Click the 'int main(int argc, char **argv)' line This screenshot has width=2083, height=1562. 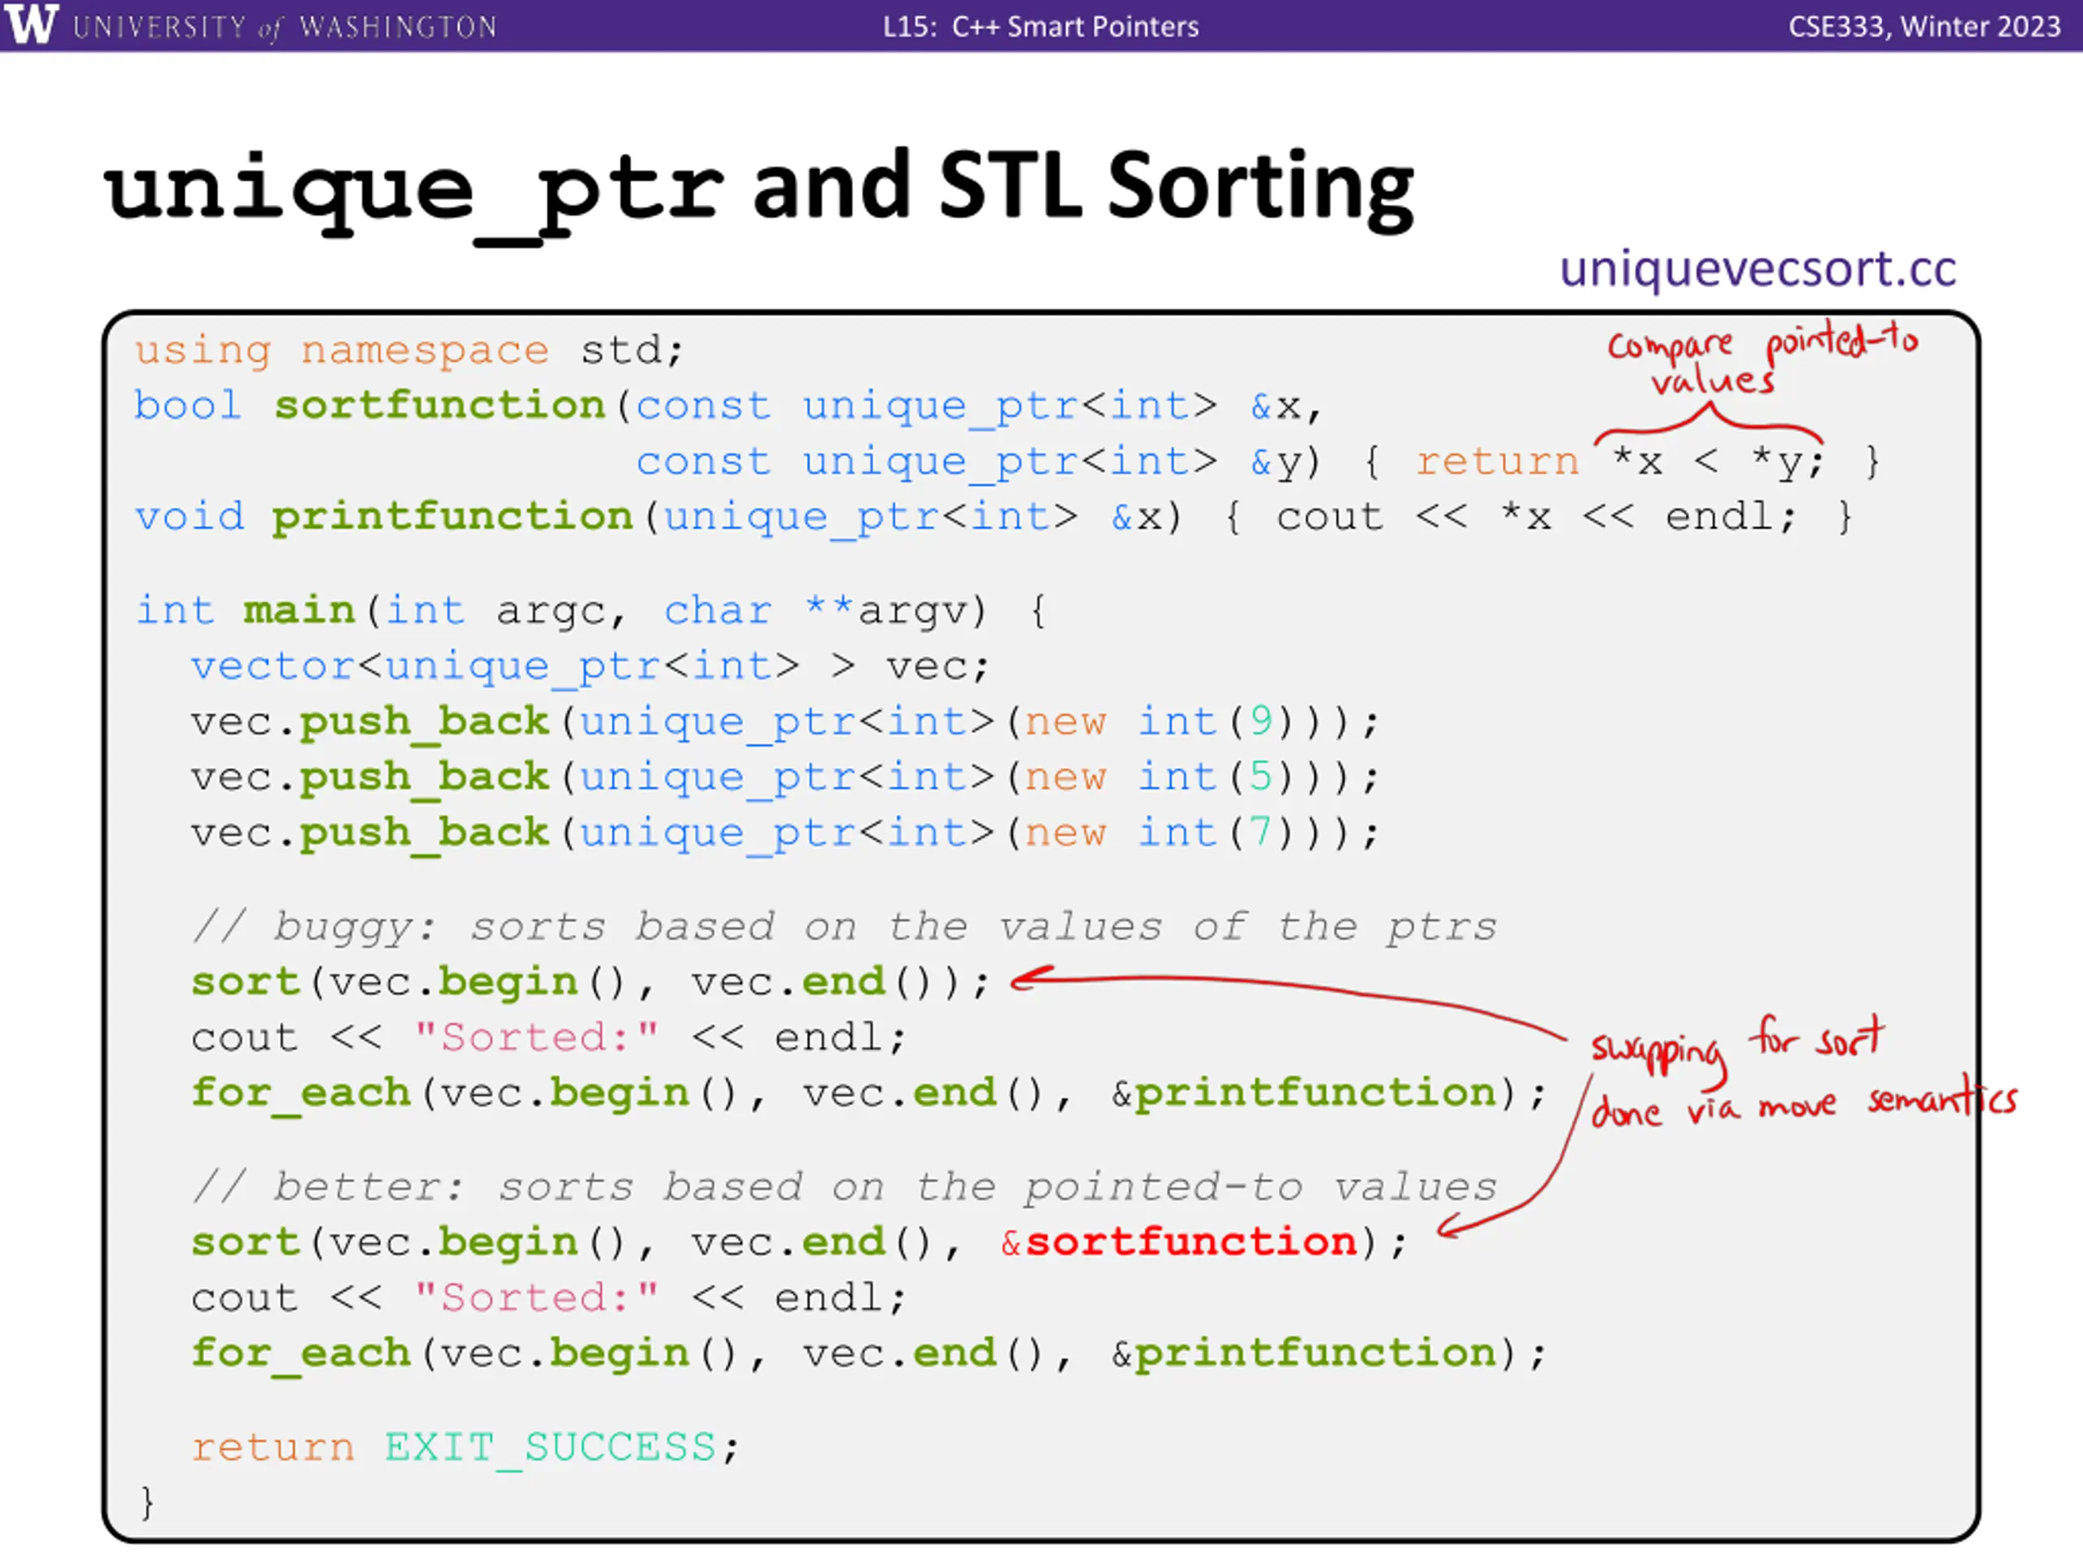[x=591, y=611]
